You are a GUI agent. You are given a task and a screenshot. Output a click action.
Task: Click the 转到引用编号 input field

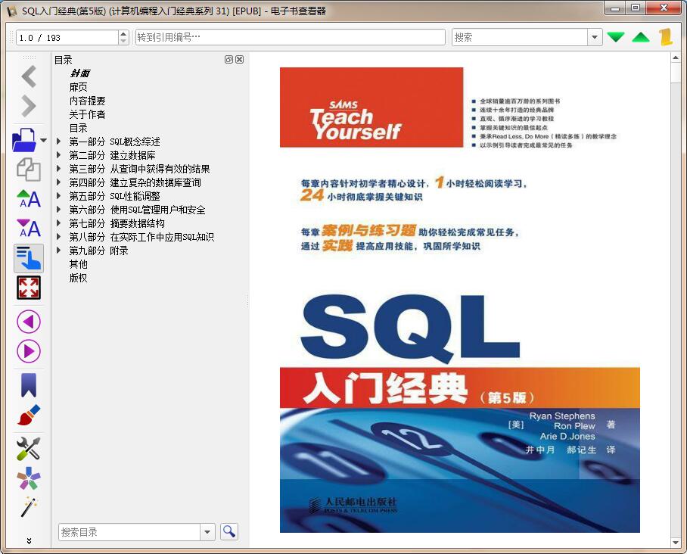click(x=290, y=37)
